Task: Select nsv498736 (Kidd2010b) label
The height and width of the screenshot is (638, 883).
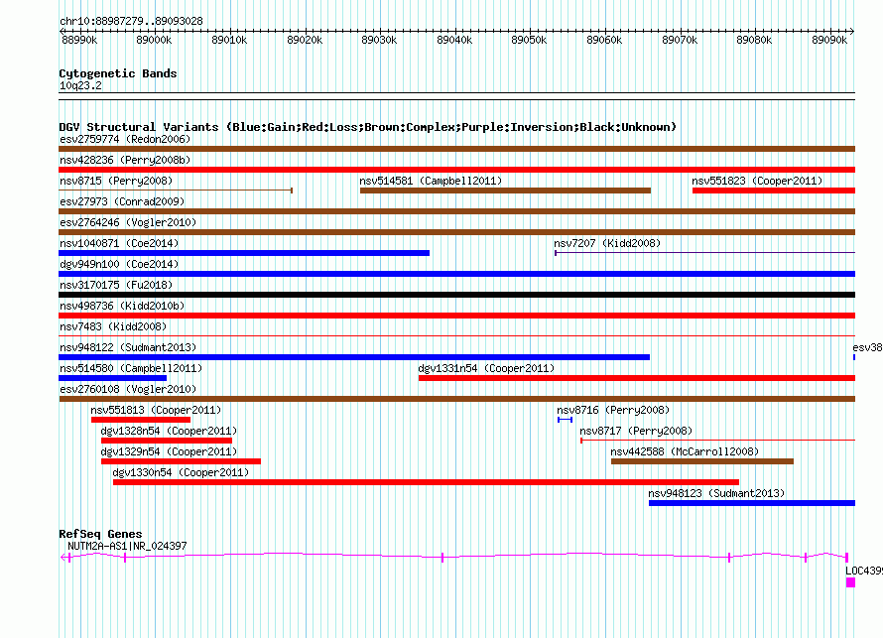Action: [x=122, y=306]
